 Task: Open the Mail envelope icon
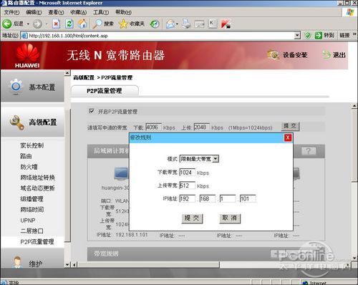click(170, 24)
